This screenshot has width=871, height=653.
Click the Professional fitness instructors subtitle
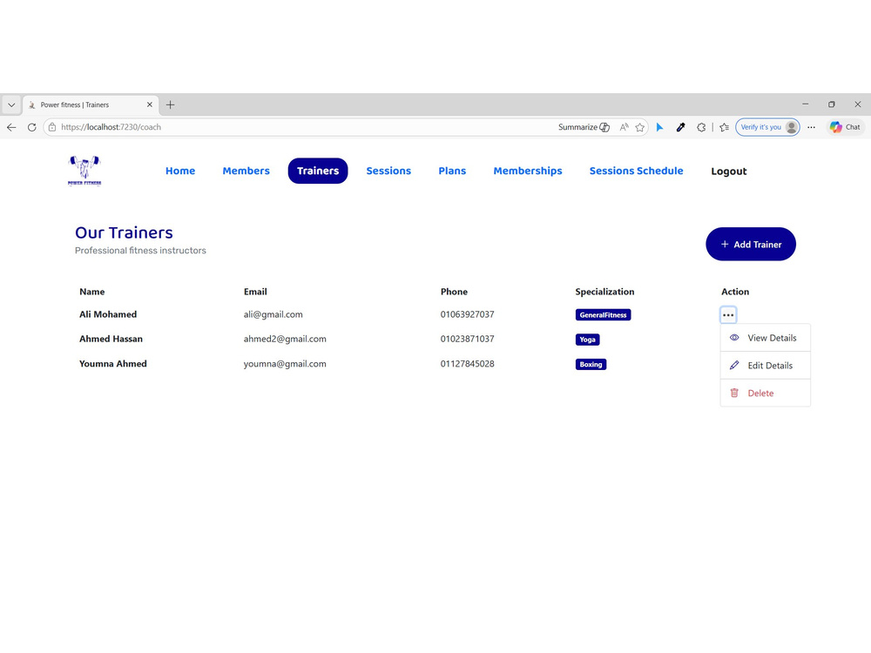click(140, 251)
